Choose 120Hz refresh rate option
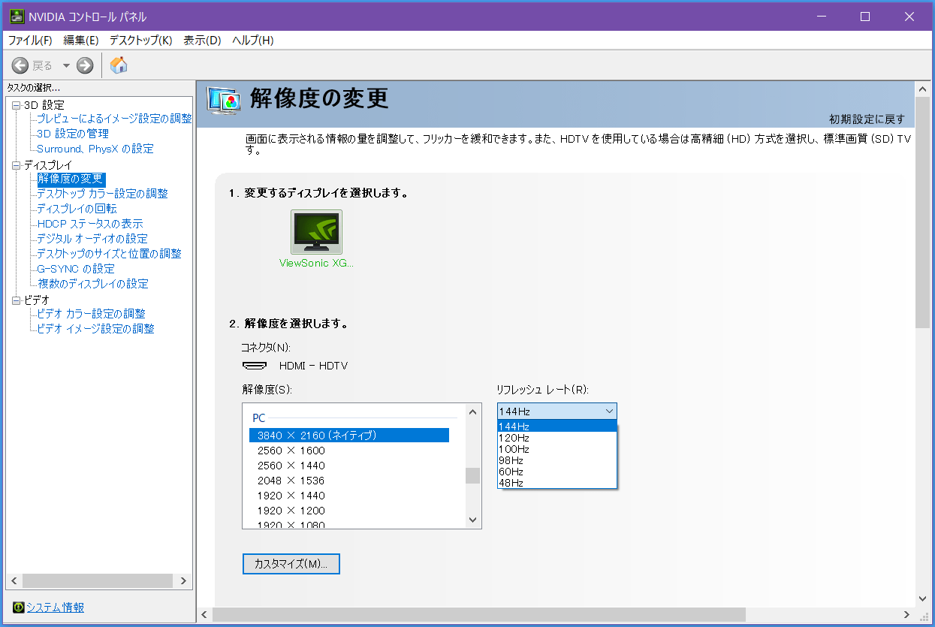The height and width of the screenshot is (627, 935). coord(556,438)
